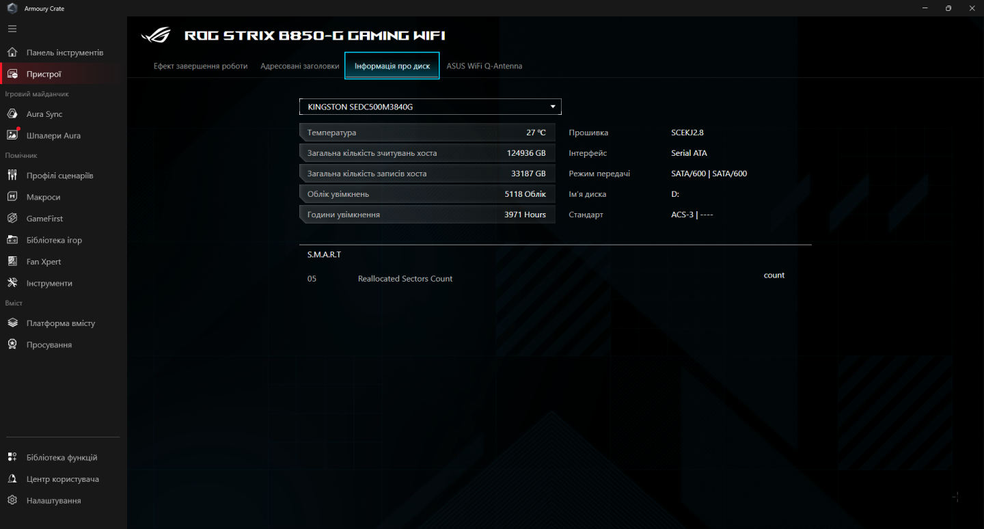Click the S.M.A.R.T section heading
This screenshot has width=984, height=529.
(x=324, y=254)
